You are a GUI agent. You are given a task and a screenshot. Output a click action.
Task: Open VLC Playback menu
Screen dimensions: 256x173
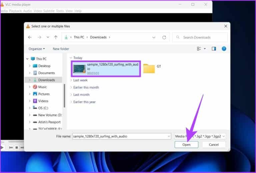[15, 11]
